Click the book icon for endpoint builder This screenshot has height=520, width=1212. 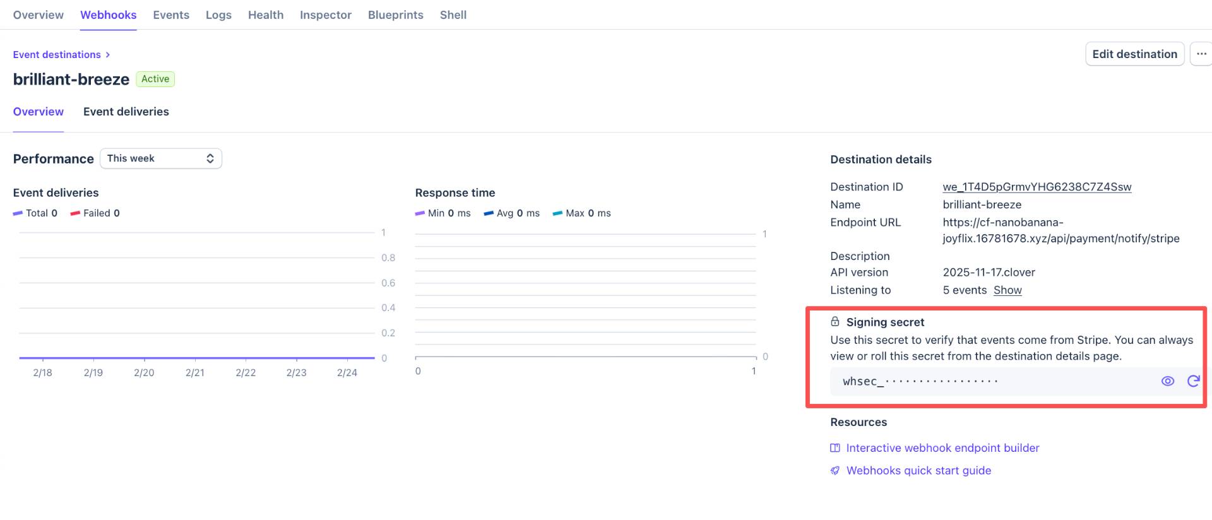(835, 448)
